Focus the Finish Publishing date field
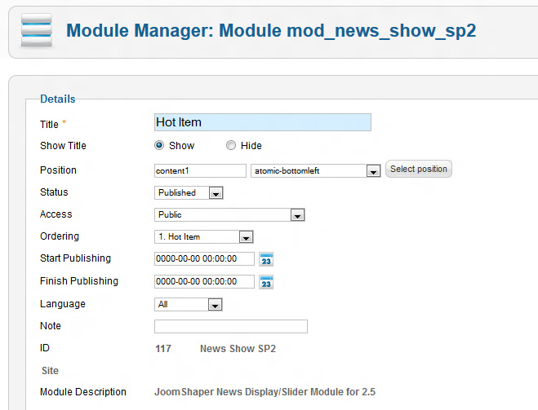538x410 pixels. [x=204, y=282]
